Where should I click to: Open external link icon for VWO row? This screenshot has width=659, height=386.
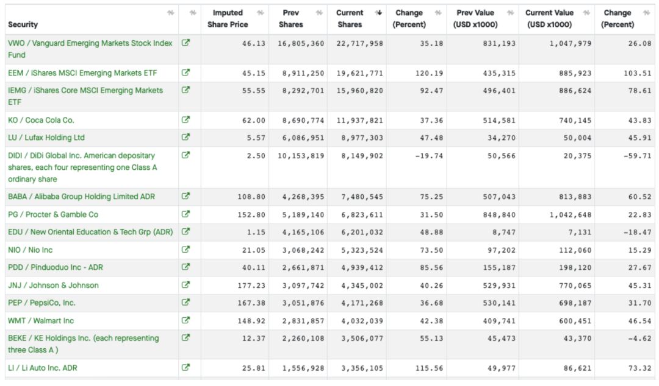(186, 43)
